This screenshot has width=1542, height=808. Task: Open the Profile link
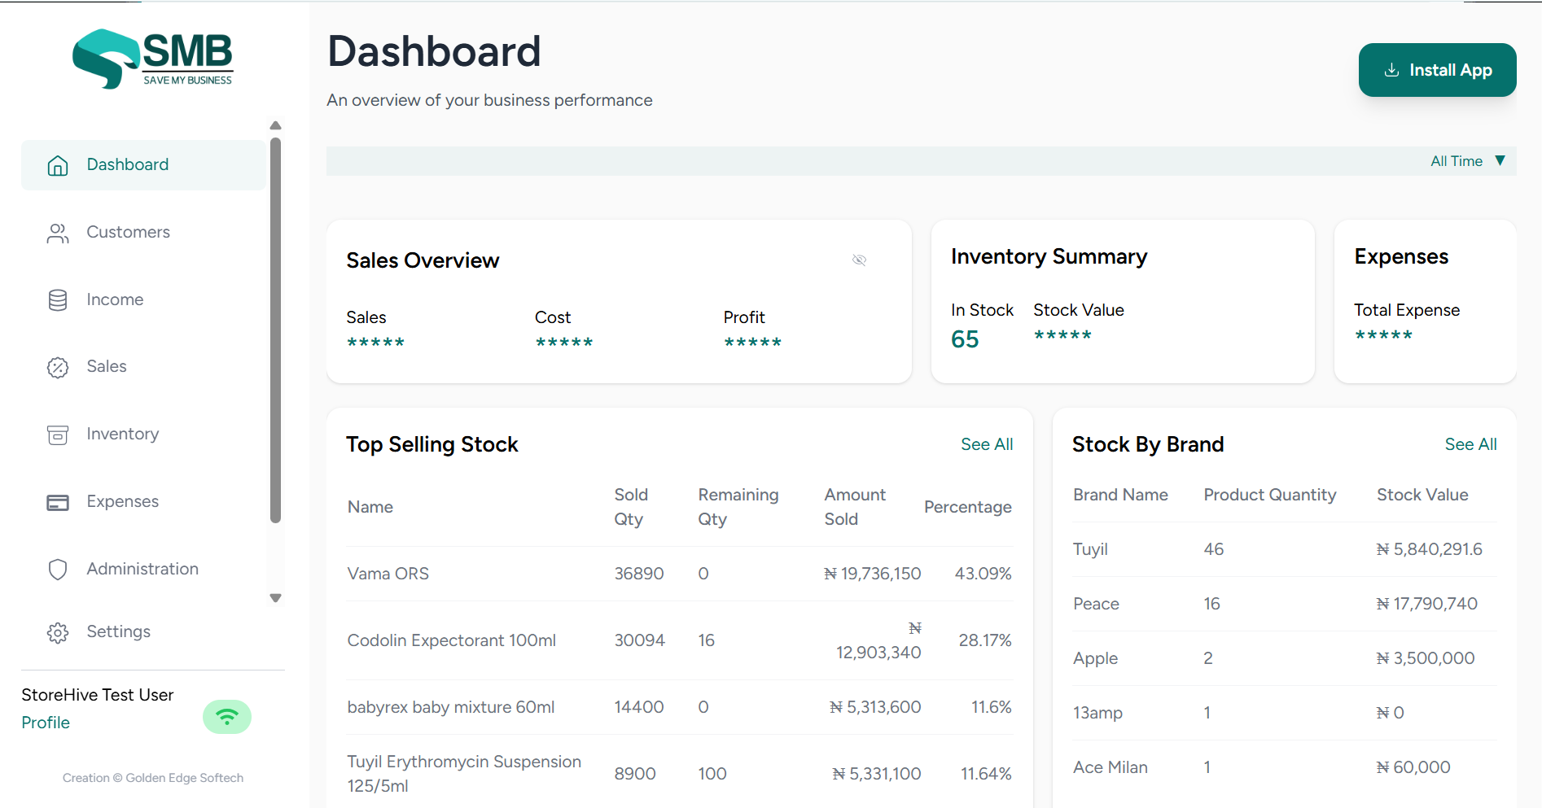46,723
